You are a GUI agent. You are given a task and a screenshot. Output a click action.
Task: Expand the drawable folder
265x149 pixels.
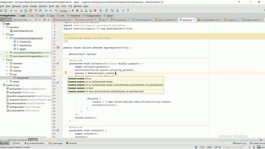pos(7,63)
